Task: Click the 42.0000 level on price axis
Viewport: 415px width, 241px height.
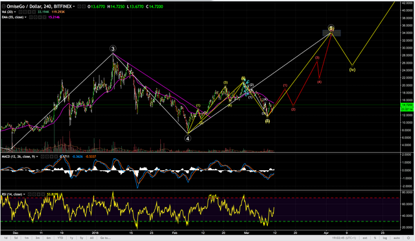Action: [408, 3]
